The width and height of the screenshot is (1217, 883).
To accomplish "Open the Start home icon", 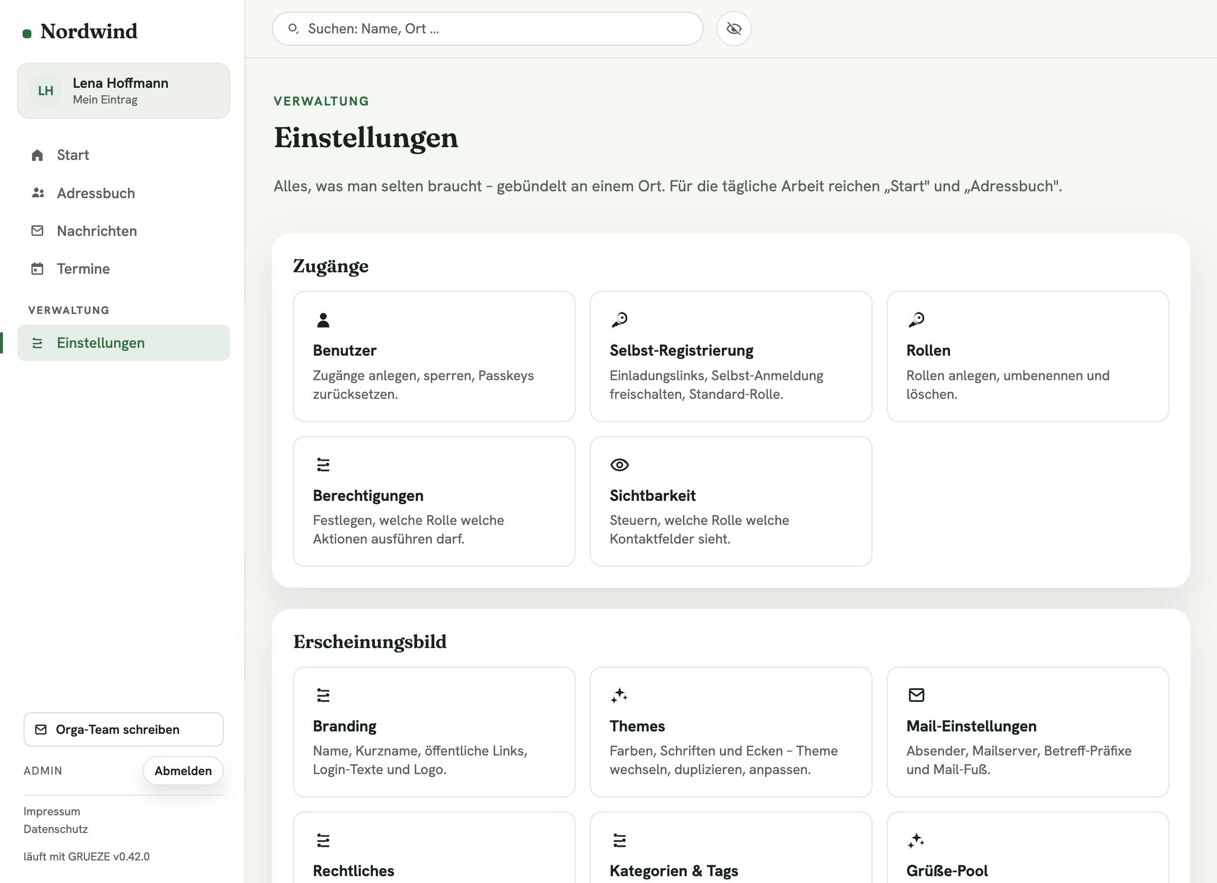I will pos(37,155).
